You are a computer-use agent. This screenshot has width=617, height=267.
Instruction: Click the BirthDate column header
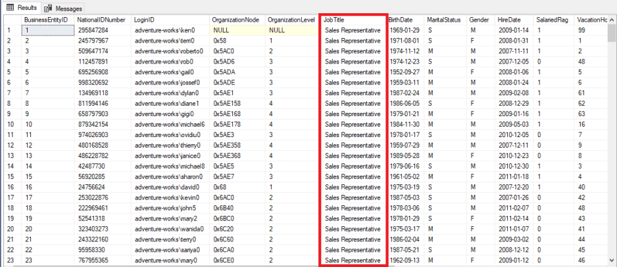(401, 20)
